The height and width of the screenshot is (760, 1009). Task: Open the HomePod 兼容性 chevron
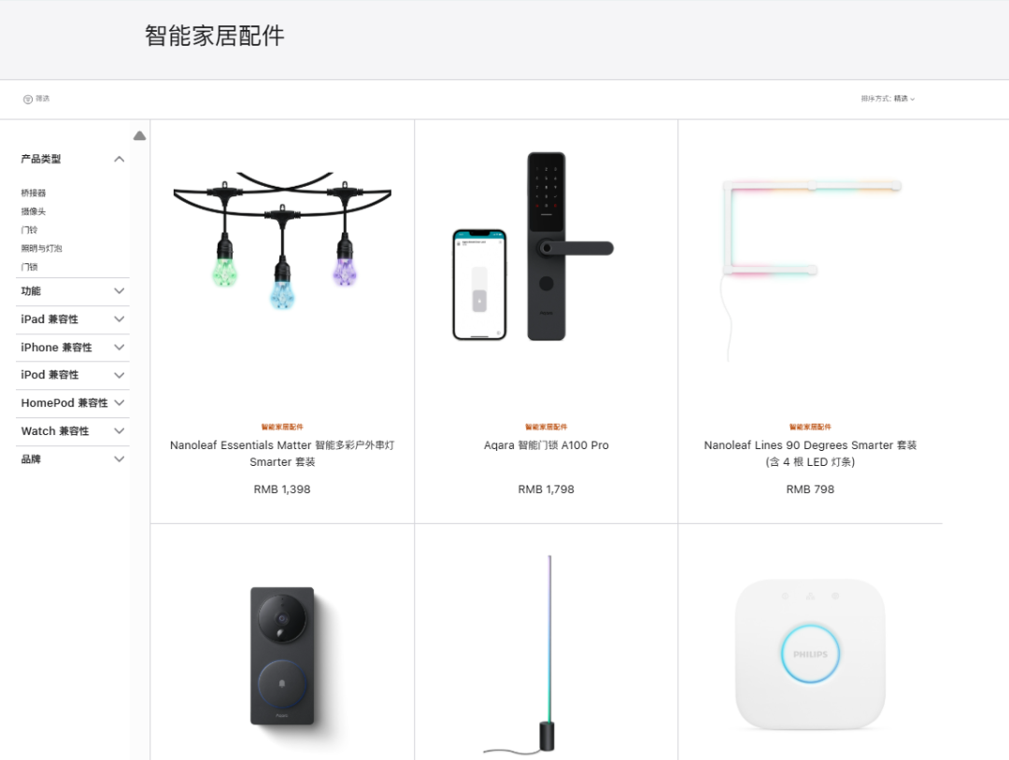click(119, 402)
